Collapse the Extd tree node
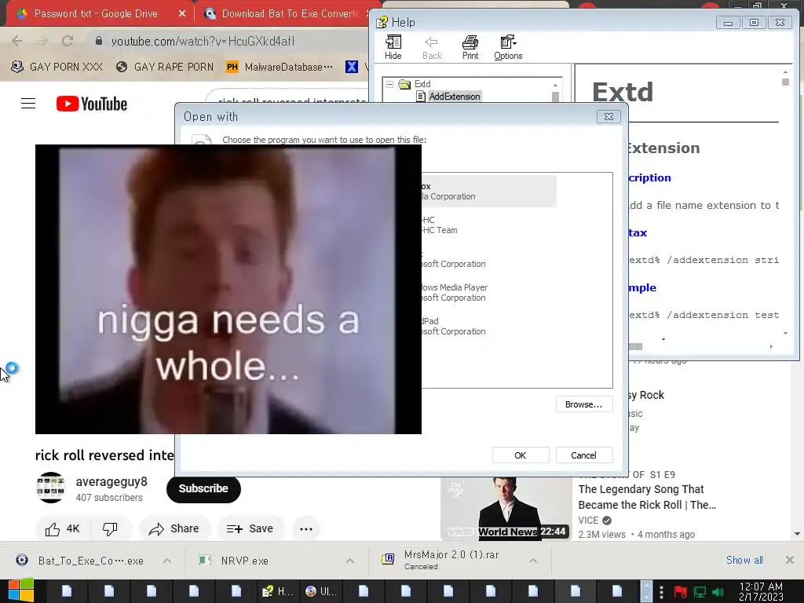This screenshot has height=603, width=804. [x=389, y=84]
